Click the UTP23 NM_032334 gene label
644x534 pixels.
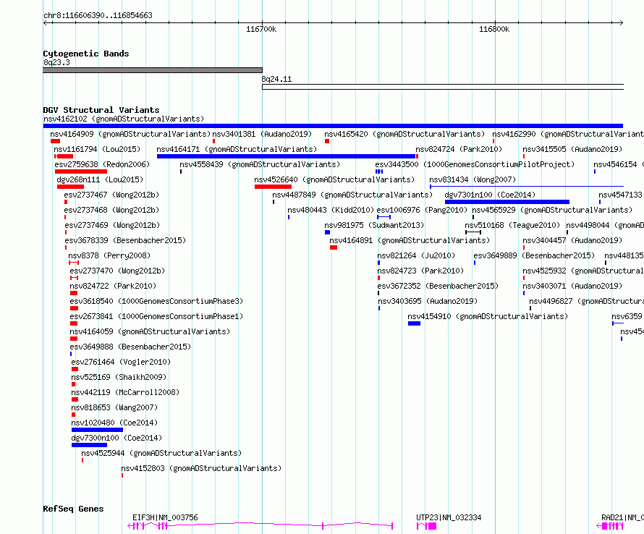449,517
